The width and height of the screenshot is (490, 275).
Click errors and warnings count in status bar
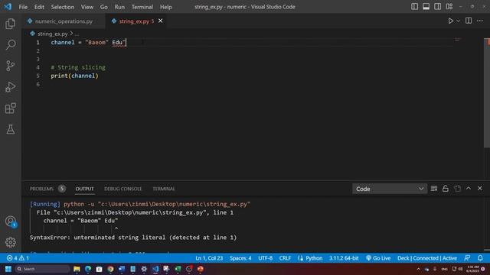click(x=18, y=258)
